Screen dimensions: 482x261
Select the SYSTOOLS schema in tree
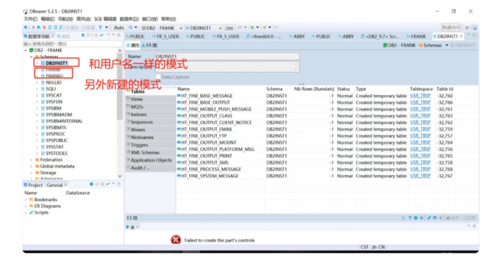[57, 154]
